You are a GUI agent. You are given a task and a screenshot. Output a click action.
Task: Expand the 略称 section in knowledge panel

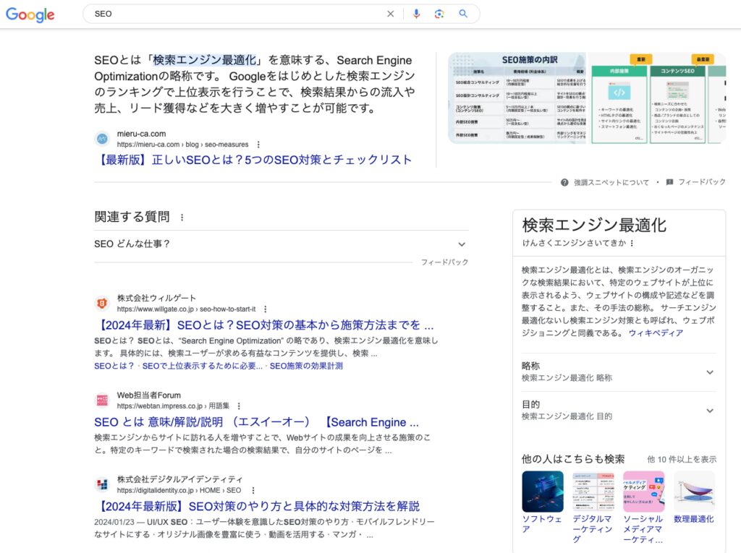click(x=619, y=372)
